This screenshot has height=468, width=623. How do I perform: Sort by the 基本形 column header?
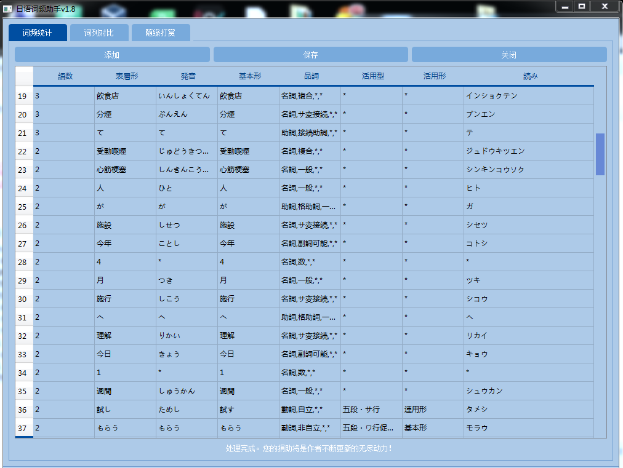250,76
